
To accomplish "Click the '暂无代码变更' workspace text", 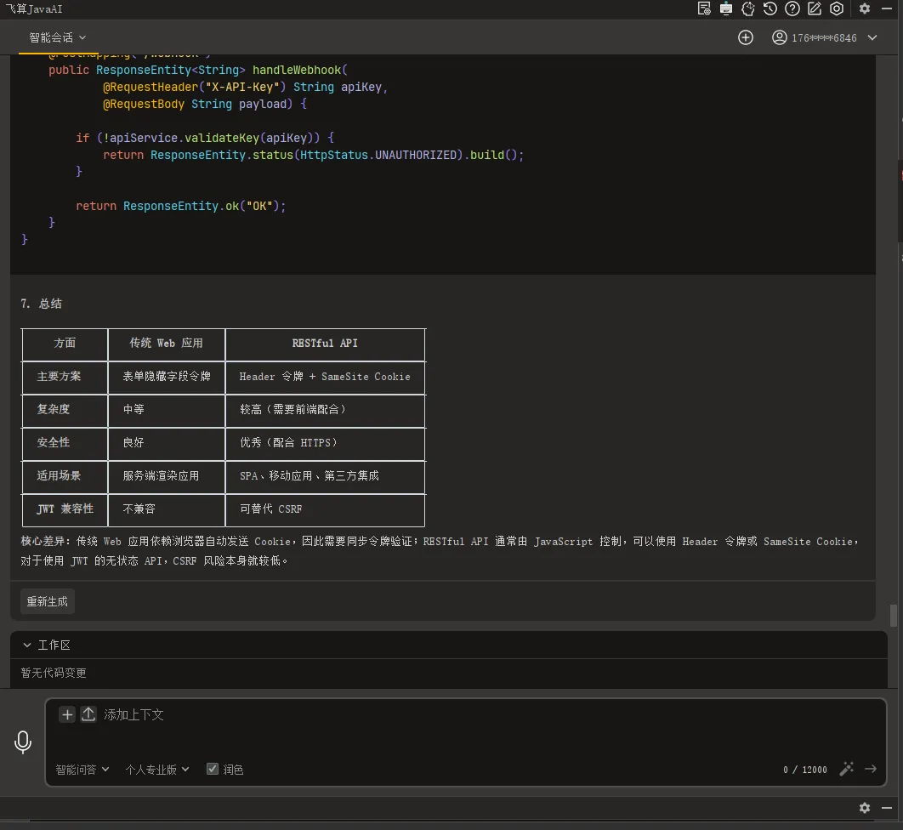I will [54, 673].
